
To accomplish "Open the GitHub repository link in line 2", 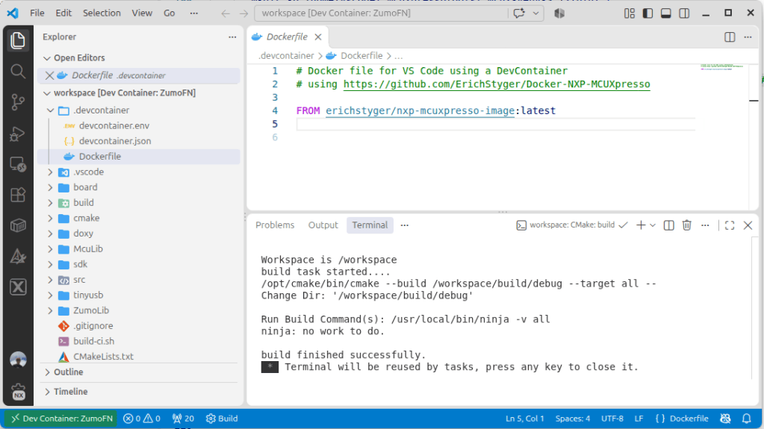I will 497,84.
